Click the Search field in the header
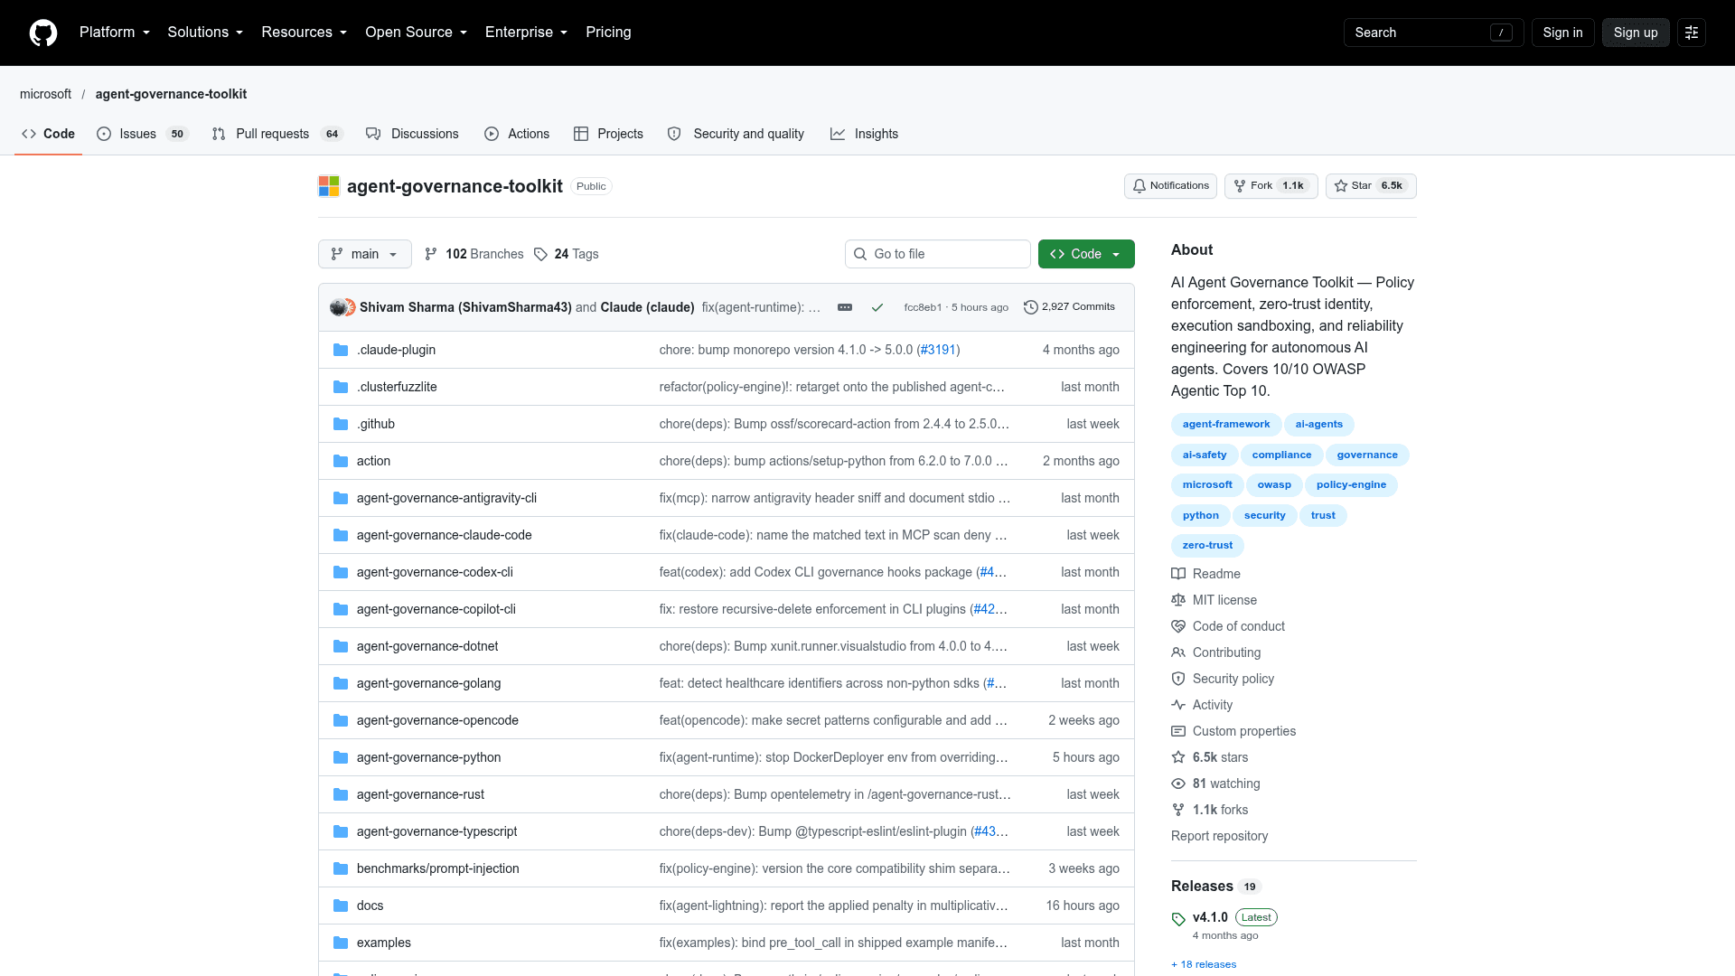Screen dimensions: 1735x976 coord(1433,33)
